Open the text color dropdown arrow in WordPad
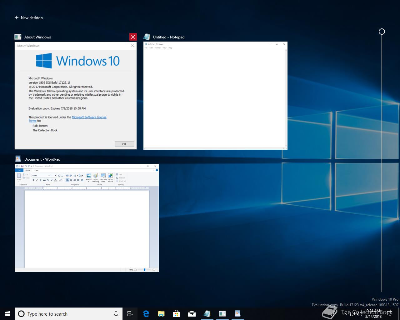 tap(58, 180)
